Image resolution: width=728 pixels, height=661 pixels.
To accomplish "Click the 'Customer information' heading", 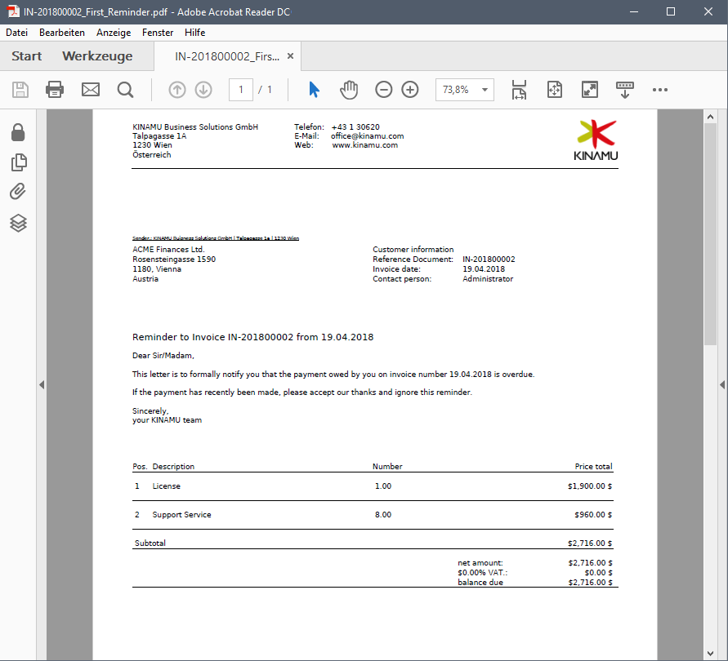I will 413,250.
